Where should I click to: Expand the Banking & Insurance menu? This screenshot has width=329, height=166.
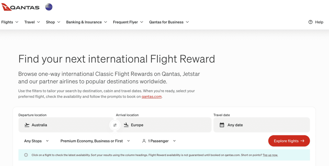click(x=87, y=22)
